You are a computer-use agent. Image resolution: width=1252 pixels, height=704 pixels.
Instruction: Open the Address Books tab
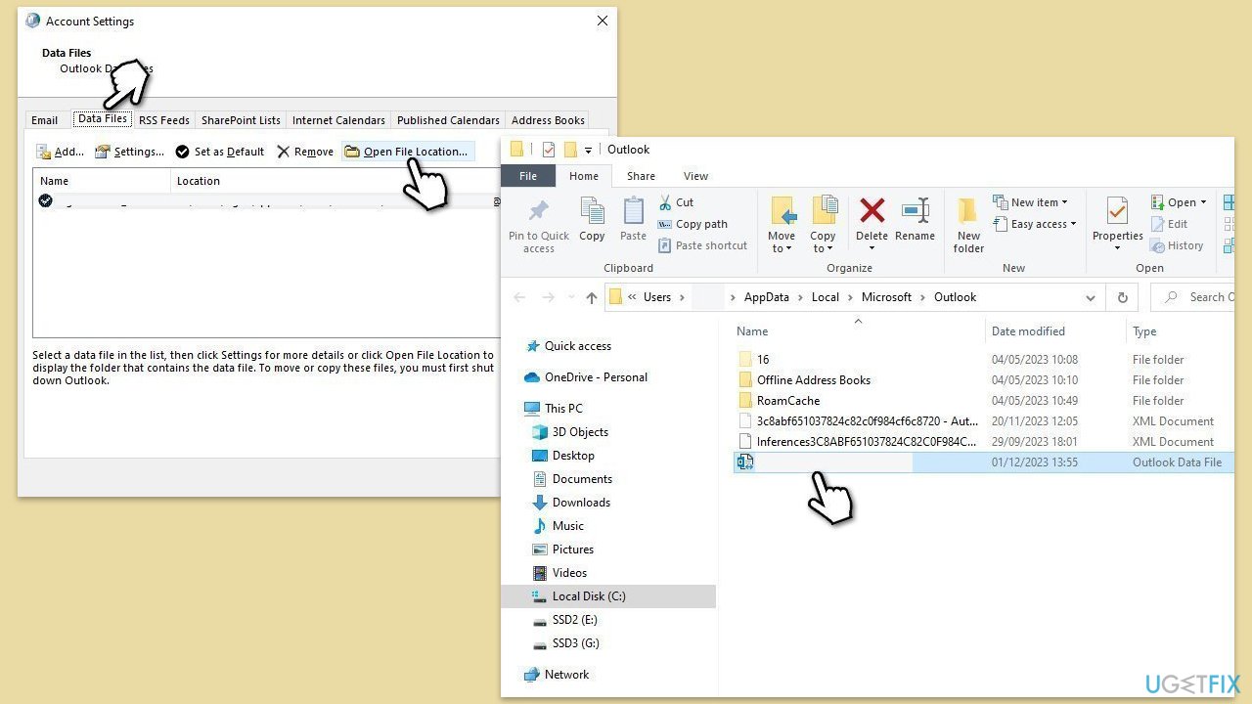[548, 120]
